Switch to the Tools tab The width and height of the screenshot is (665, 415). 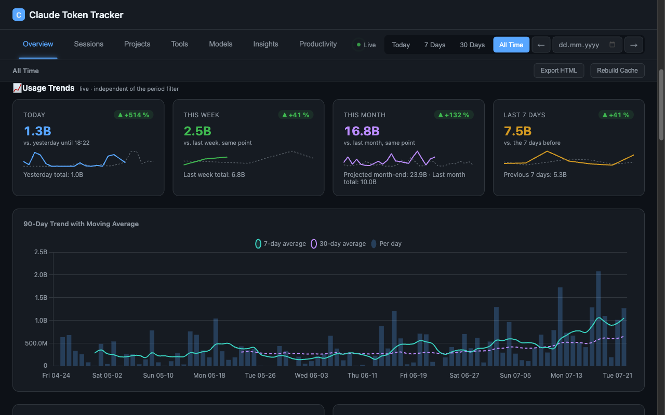click(180, 44)
